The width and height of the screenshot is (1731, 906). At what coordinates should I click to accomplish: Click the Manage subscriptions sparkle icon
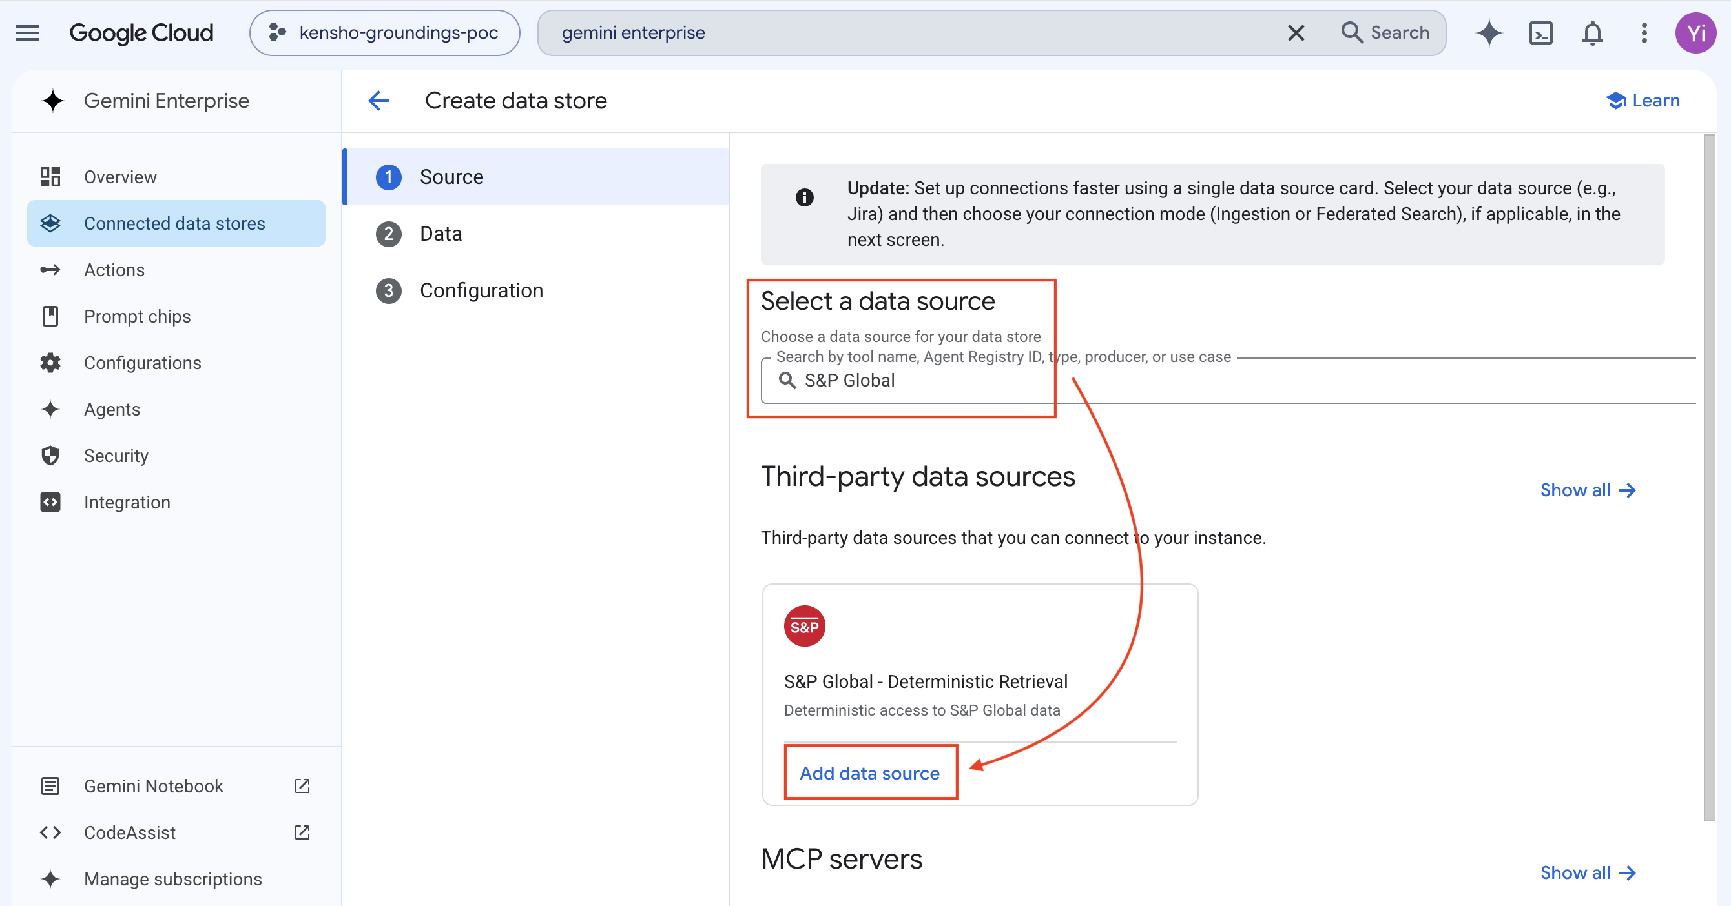(50, 878)
